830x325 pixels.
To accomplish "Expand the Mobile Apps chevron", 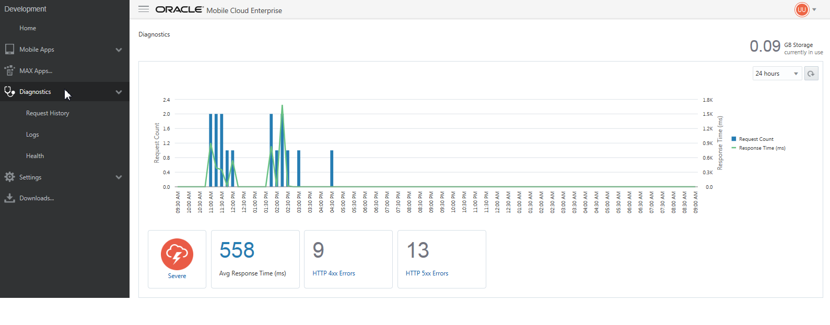I will click(x=119, y=50).
